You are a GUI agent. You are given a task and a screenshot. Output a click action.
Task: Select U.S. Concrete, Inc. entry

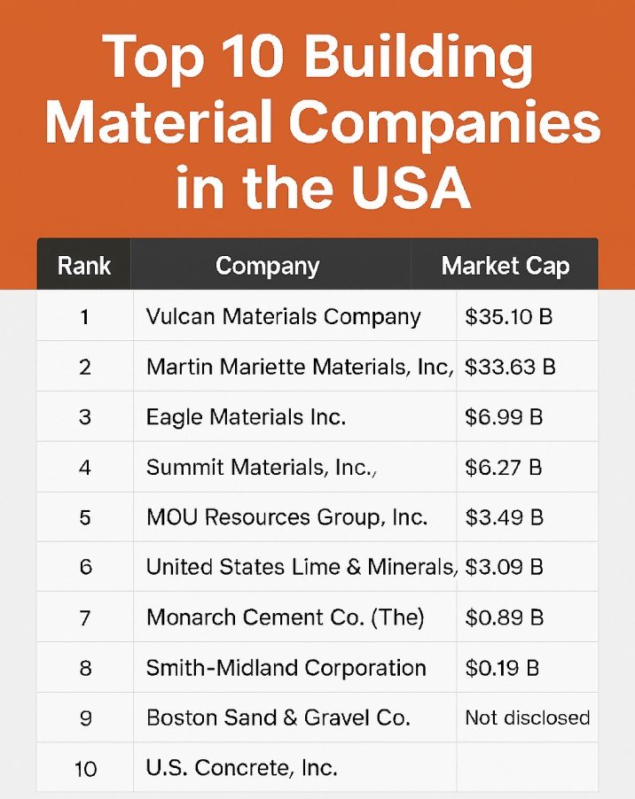(241, 767)
